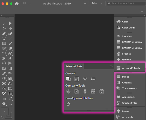
Task: Select the Curvature tool
Action: pyautogui.click(x=10, y=33)
